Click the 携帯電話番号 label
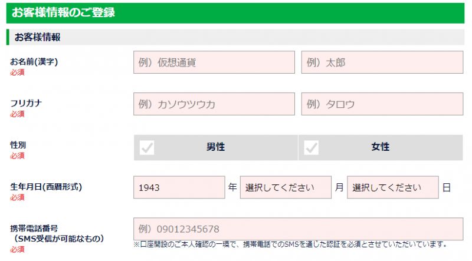 (x=34, y=228)
